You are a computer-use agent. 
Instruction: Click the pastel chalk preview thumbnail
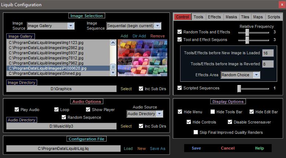coord(142,58)
